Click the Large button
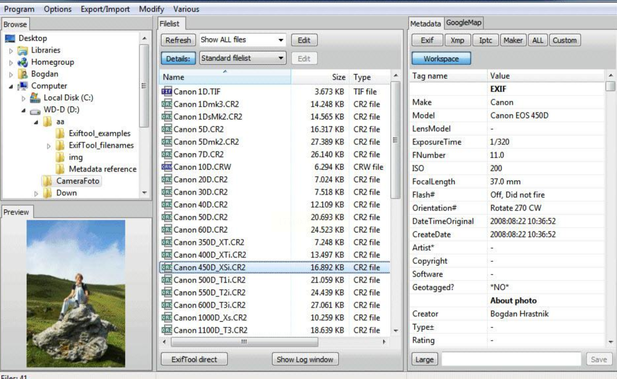617x379 pixels. click(x=424, y=359)
